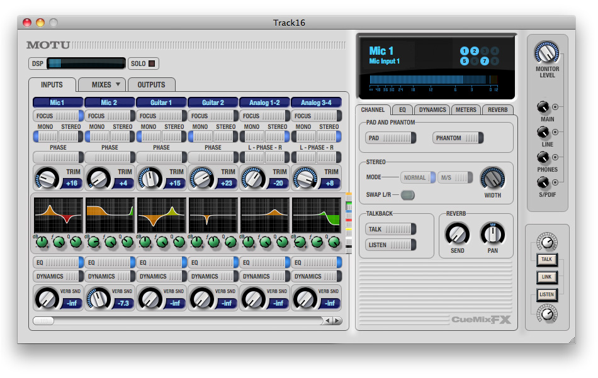Image resolution: width=598 pixels, height=378 pixels.
Task: Click the Monitor Level knob
Action: (546, 53)
